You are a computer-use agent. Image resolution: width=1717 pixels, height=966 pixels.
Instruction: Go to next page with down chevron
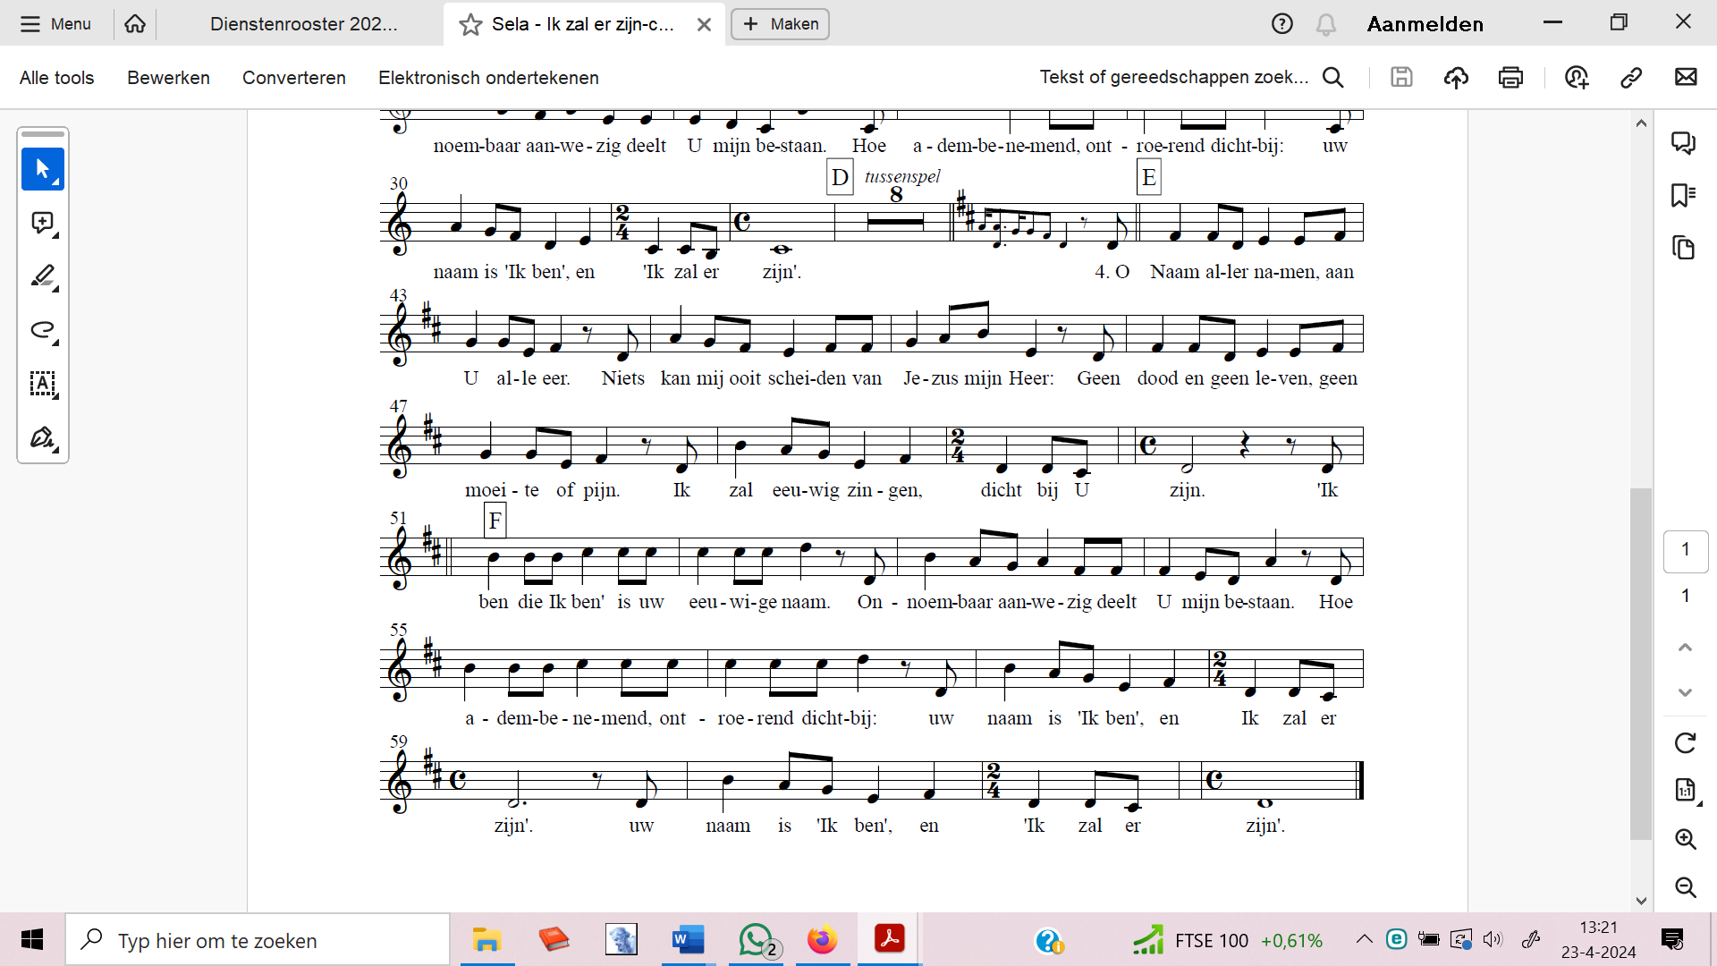coord(1686,692)
